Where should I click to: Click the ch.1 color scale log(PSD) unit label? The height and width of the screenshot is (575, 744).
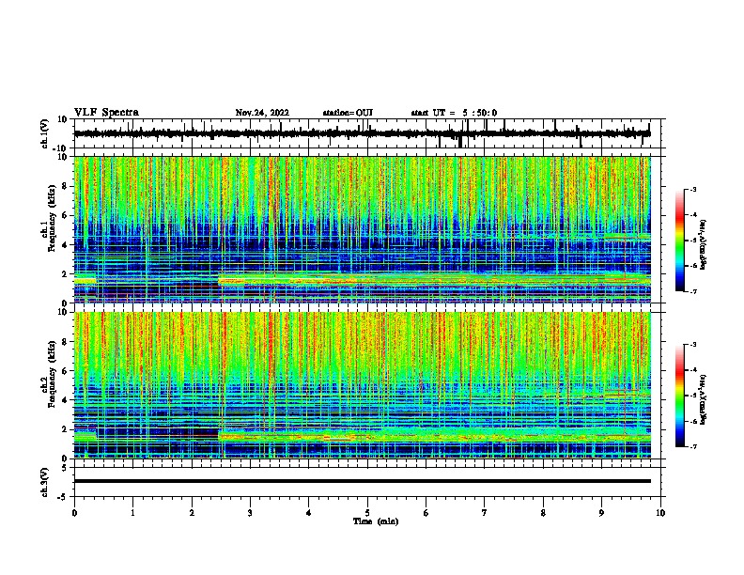click(703, 244)
